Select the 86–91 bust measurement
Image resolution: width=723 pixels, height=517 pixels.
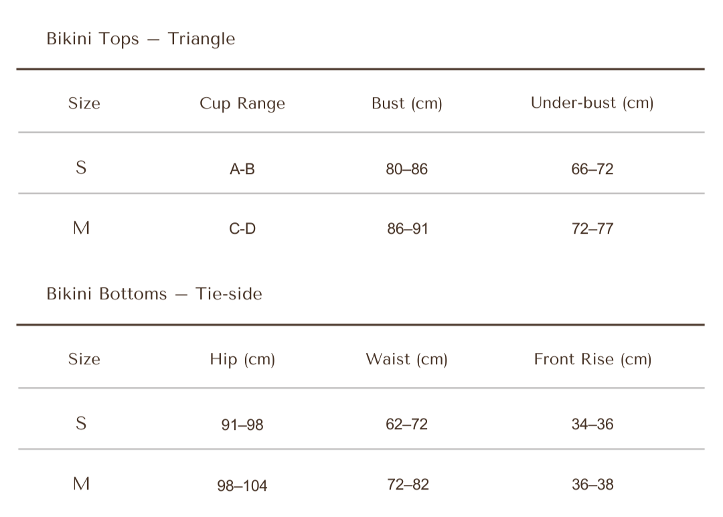(x=407, y=229)
